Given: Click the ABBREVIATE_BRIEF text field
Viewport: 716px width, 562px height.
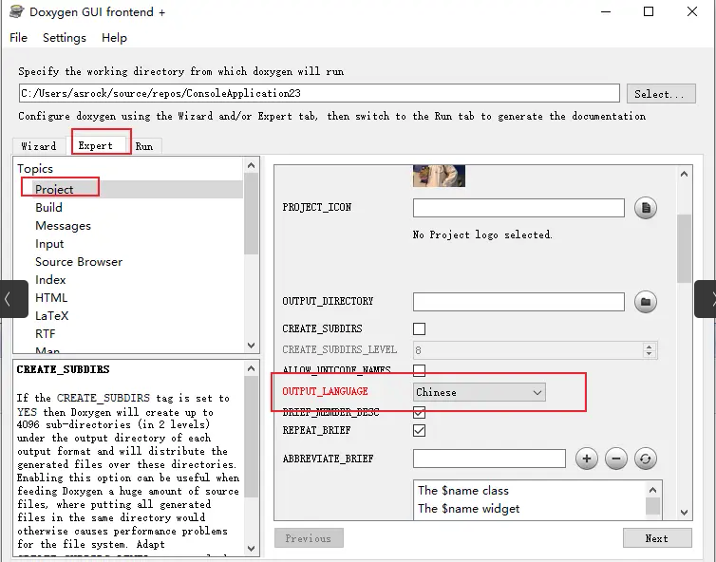Looking at the screenshot, I should (x=489, y=459).
